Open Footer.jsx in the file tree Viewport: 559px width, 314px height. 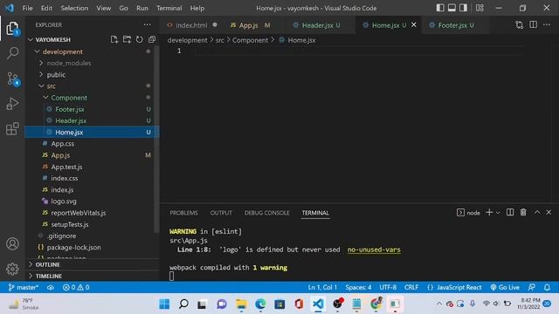point(70,109)
